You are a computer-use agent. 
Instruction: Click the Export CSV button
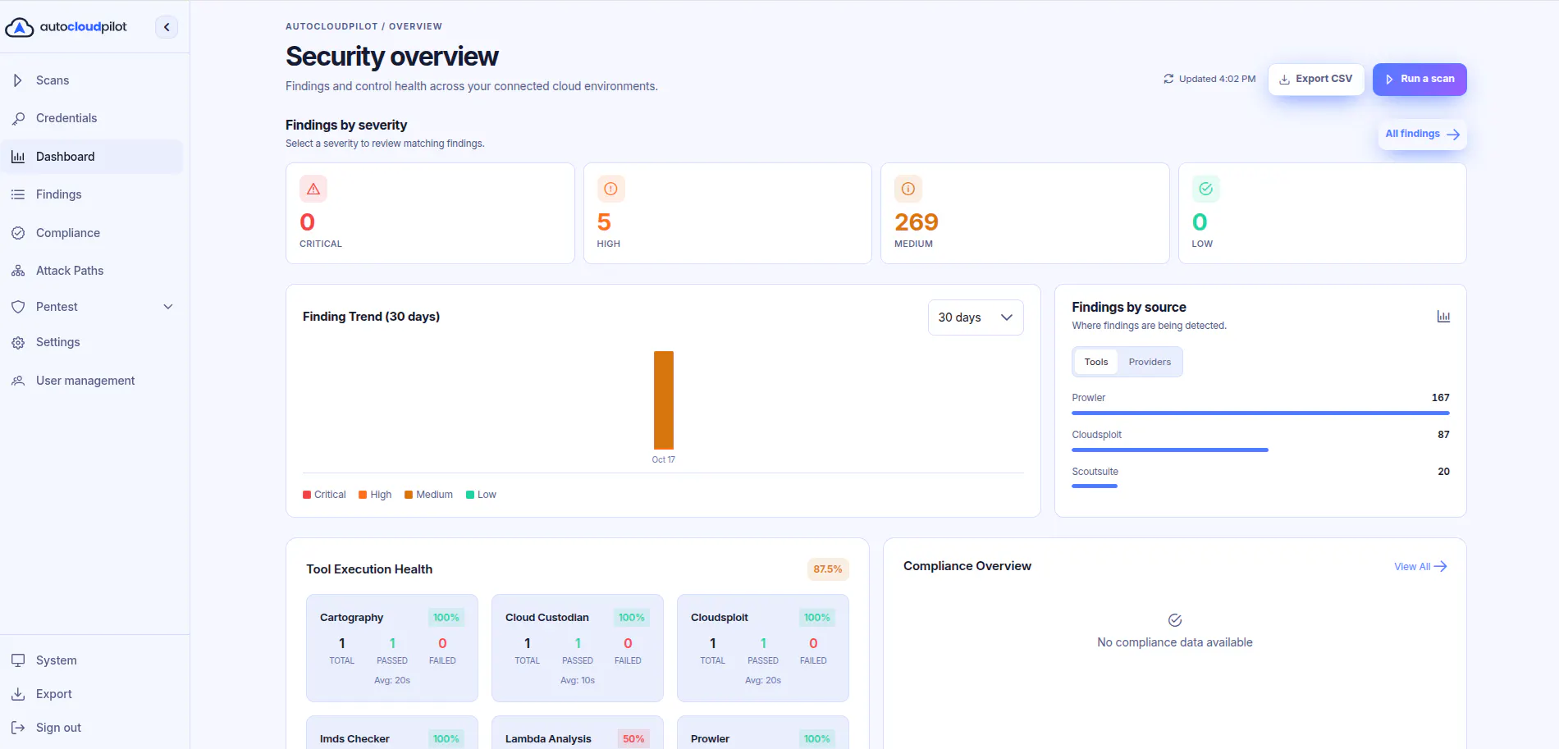click(x=1316, y=80)
